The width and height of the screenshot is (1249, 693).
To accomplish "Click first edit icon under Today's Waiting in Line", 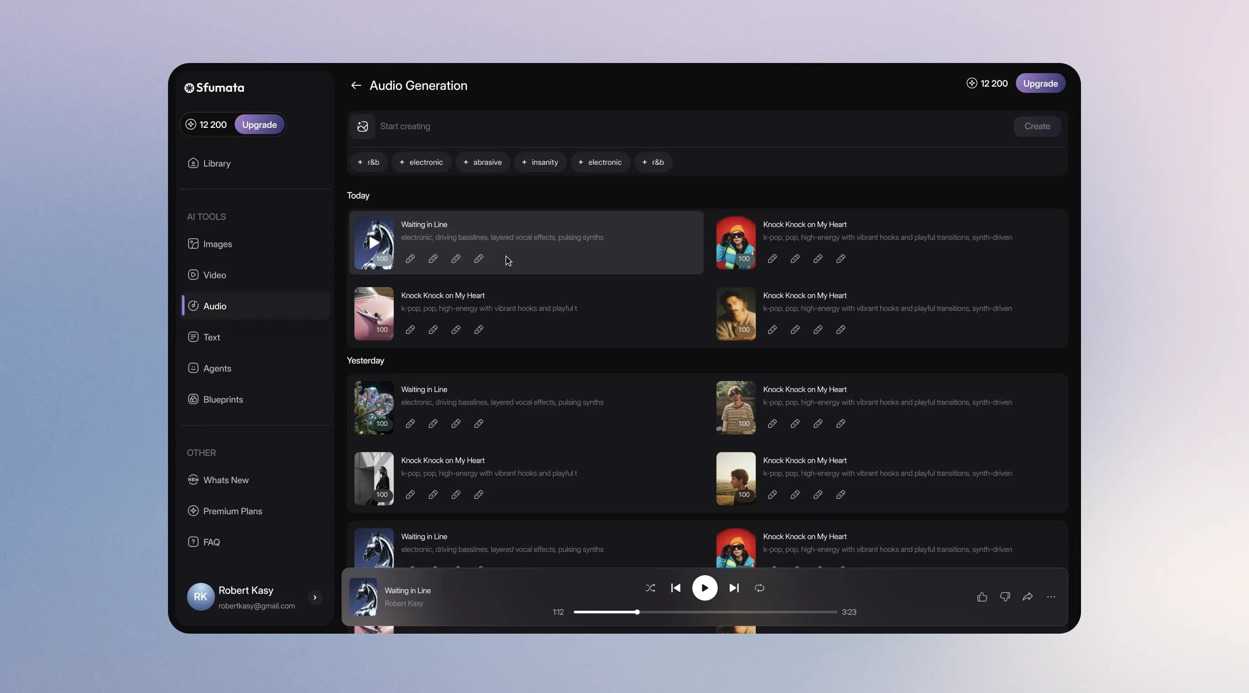I will [x=410, y=259].
